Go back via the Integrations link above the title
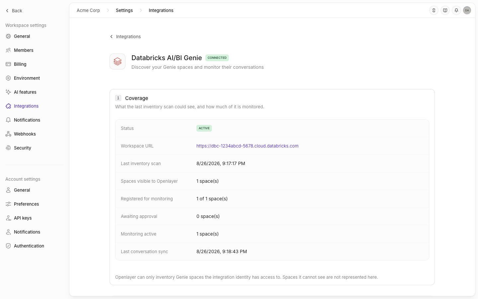478x299 pixels. (x=125, y=37)
